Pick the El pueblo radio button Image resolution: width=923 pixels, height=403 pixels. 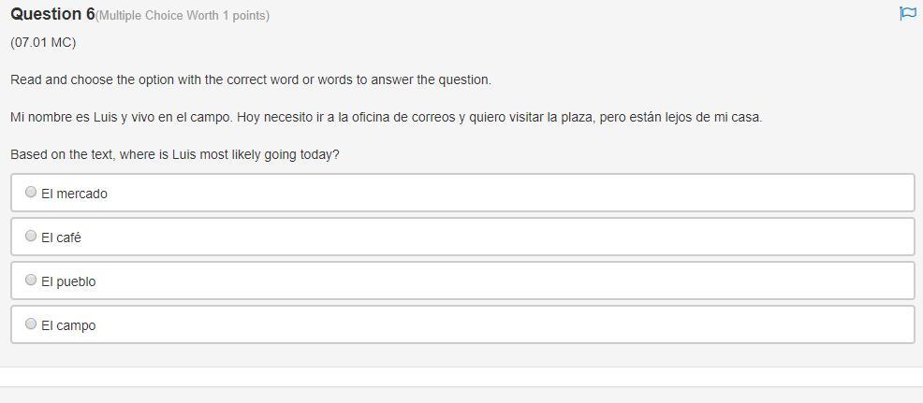[31, 280]
